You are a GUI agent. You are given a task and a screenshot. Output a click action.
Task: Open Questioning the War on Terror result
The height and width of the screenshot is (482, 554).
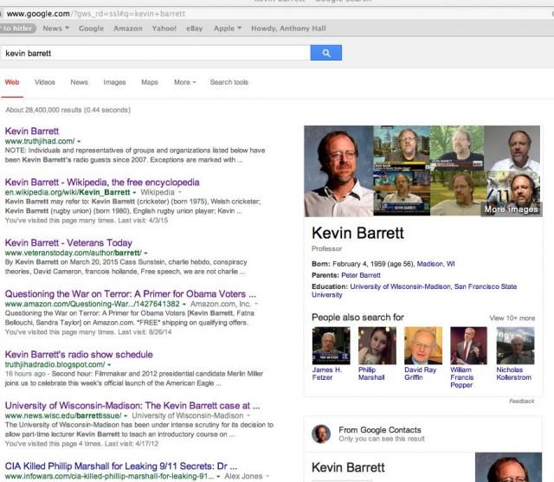point(131,294)
